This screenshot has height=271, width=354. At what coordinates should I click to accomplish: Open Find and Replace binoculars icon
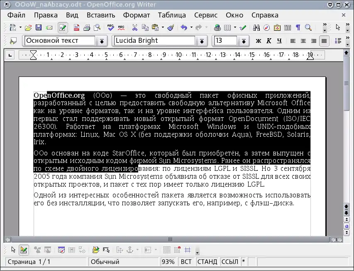click(256, 28)
